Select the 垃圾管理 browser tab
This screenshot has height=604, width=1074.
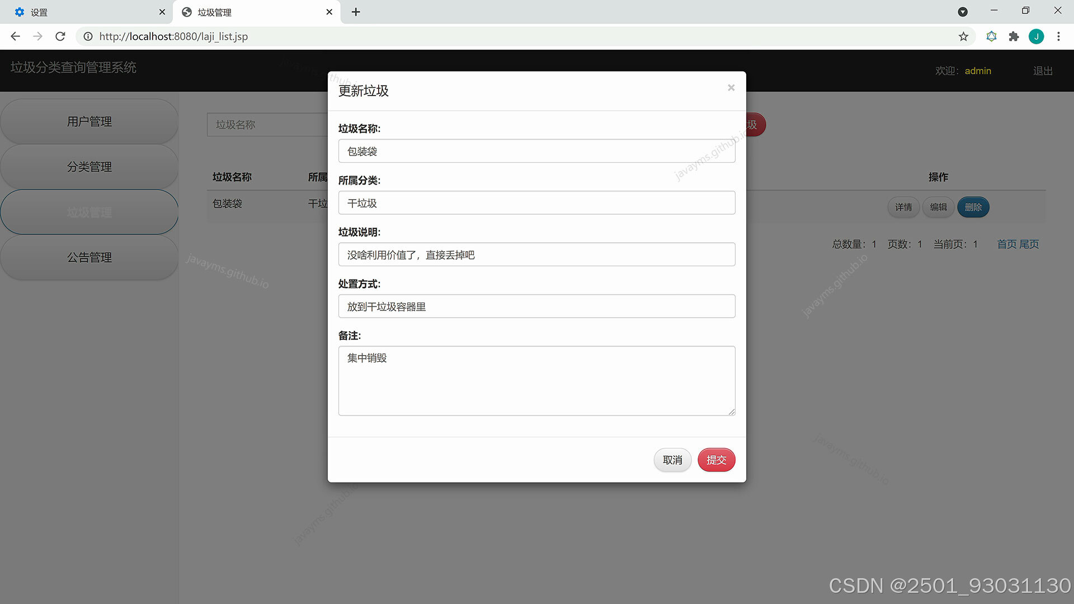(256, 12)
